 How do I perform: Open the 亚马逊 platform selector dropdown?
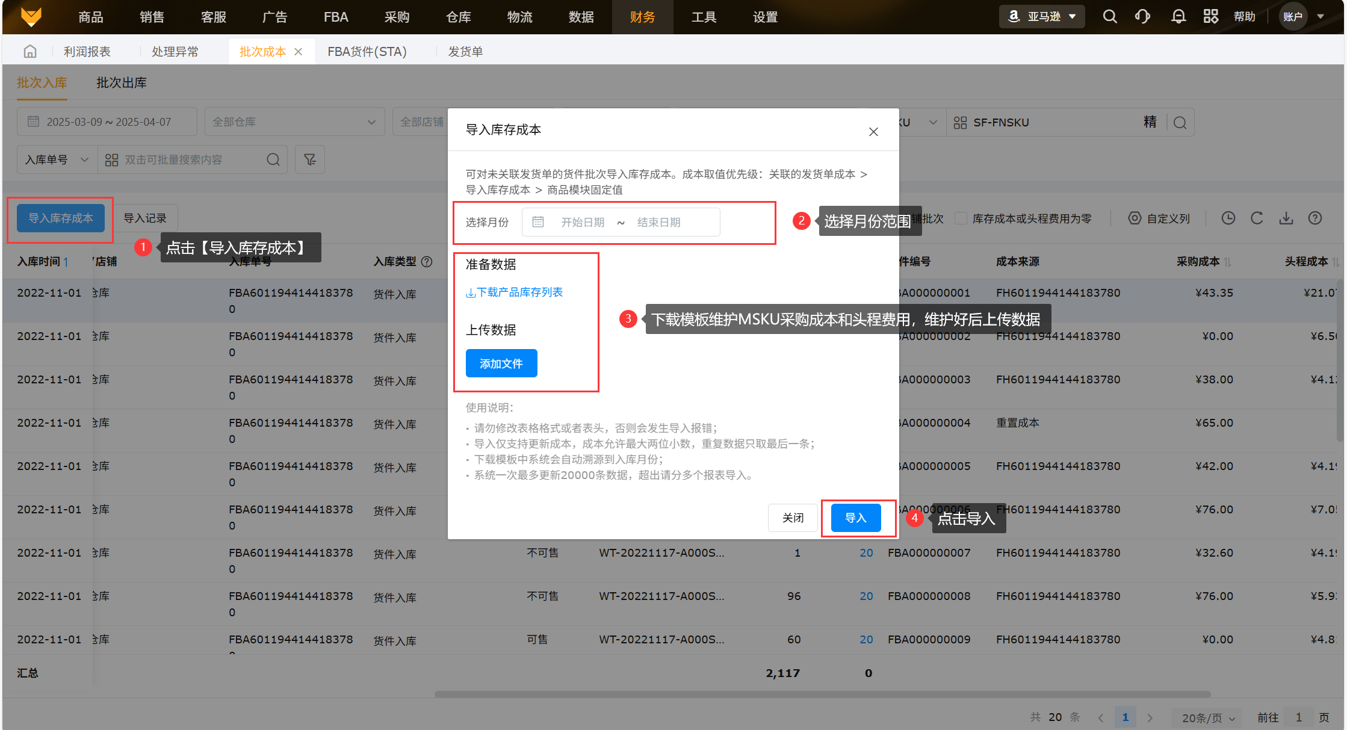[x=1042, y=17]
